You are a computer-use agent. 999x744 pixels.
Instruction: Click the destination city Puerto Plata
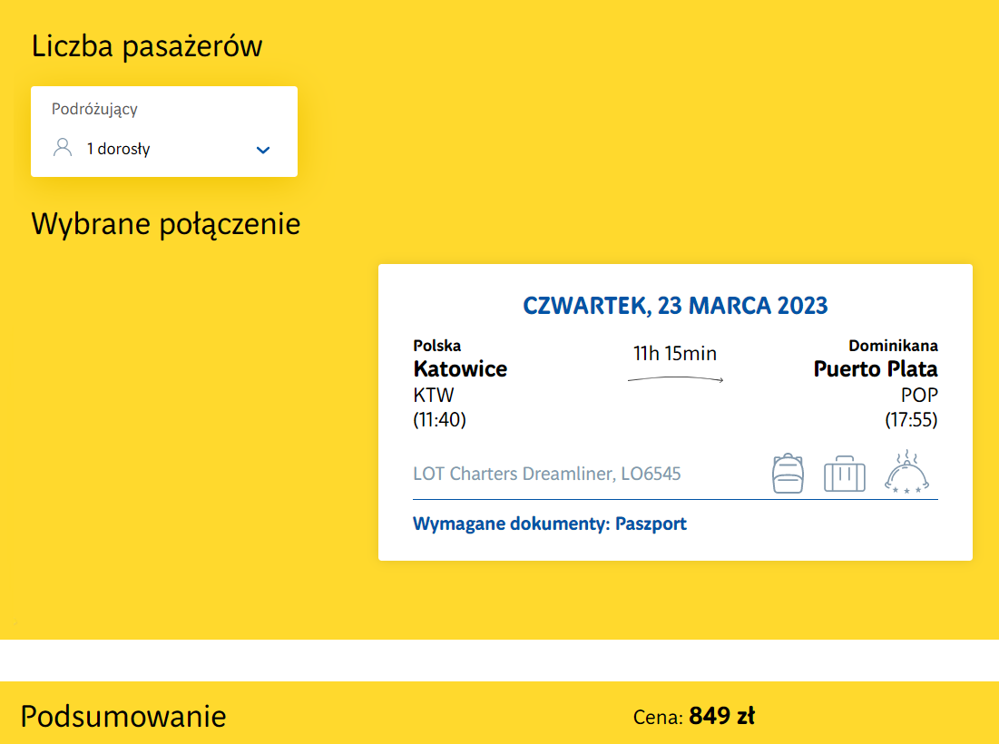pyautogui.click(x=875, y=369)
